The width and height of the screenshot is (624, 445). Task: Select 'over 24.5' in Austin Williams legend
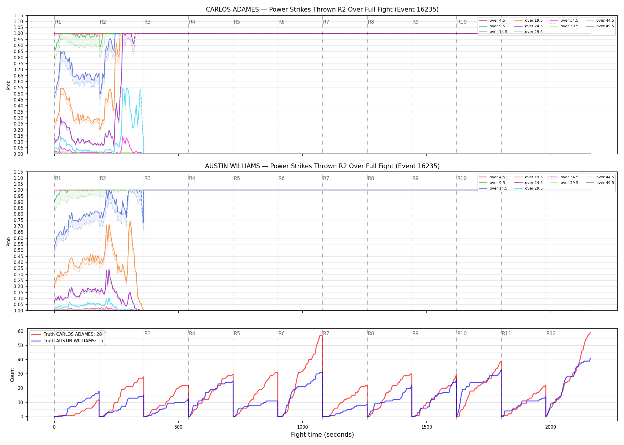(529, 183)
